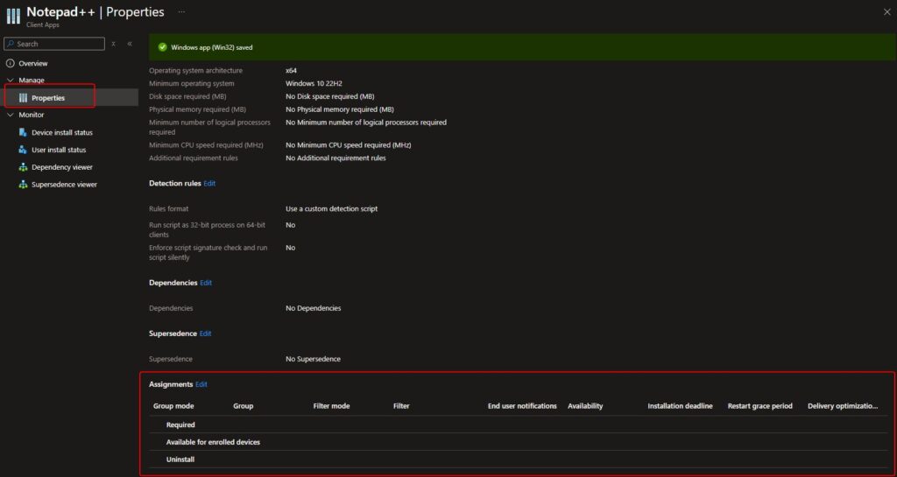Screen dimensions: 897x477
Task: Click End user notifications column header
Action: 522,406
